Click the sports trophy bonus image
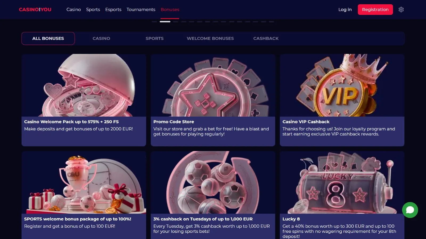426x239 pixels. pyautogui.click(x=84, y=183)
